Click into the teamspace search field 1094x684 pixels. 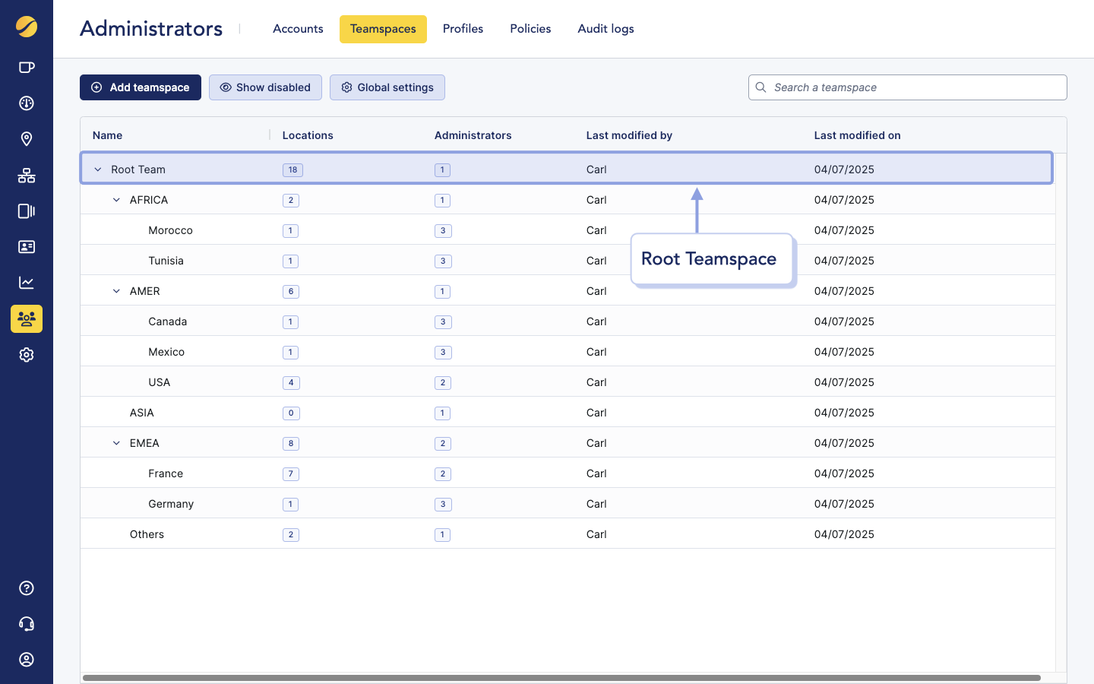907,87
